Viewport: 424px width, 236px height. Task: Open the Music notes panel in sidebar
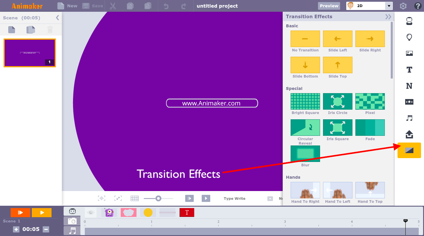coord(409,118)
